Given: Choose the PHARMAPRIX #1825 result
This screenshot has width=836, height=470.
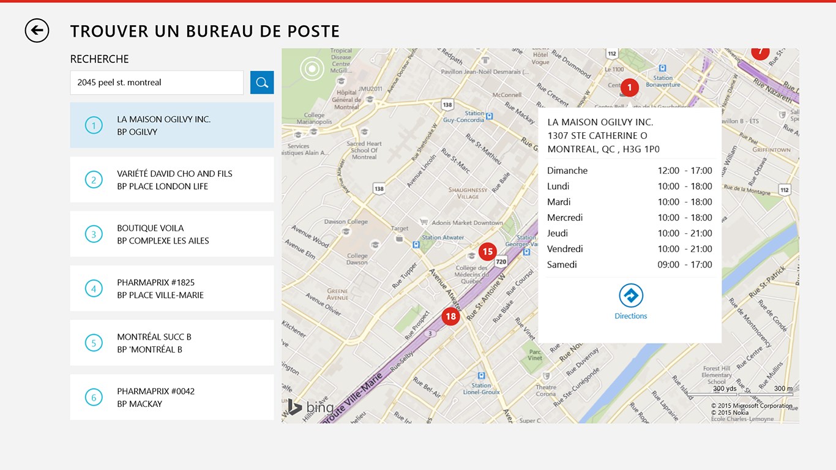Looking at the screenshot, I should coord(172,288).
